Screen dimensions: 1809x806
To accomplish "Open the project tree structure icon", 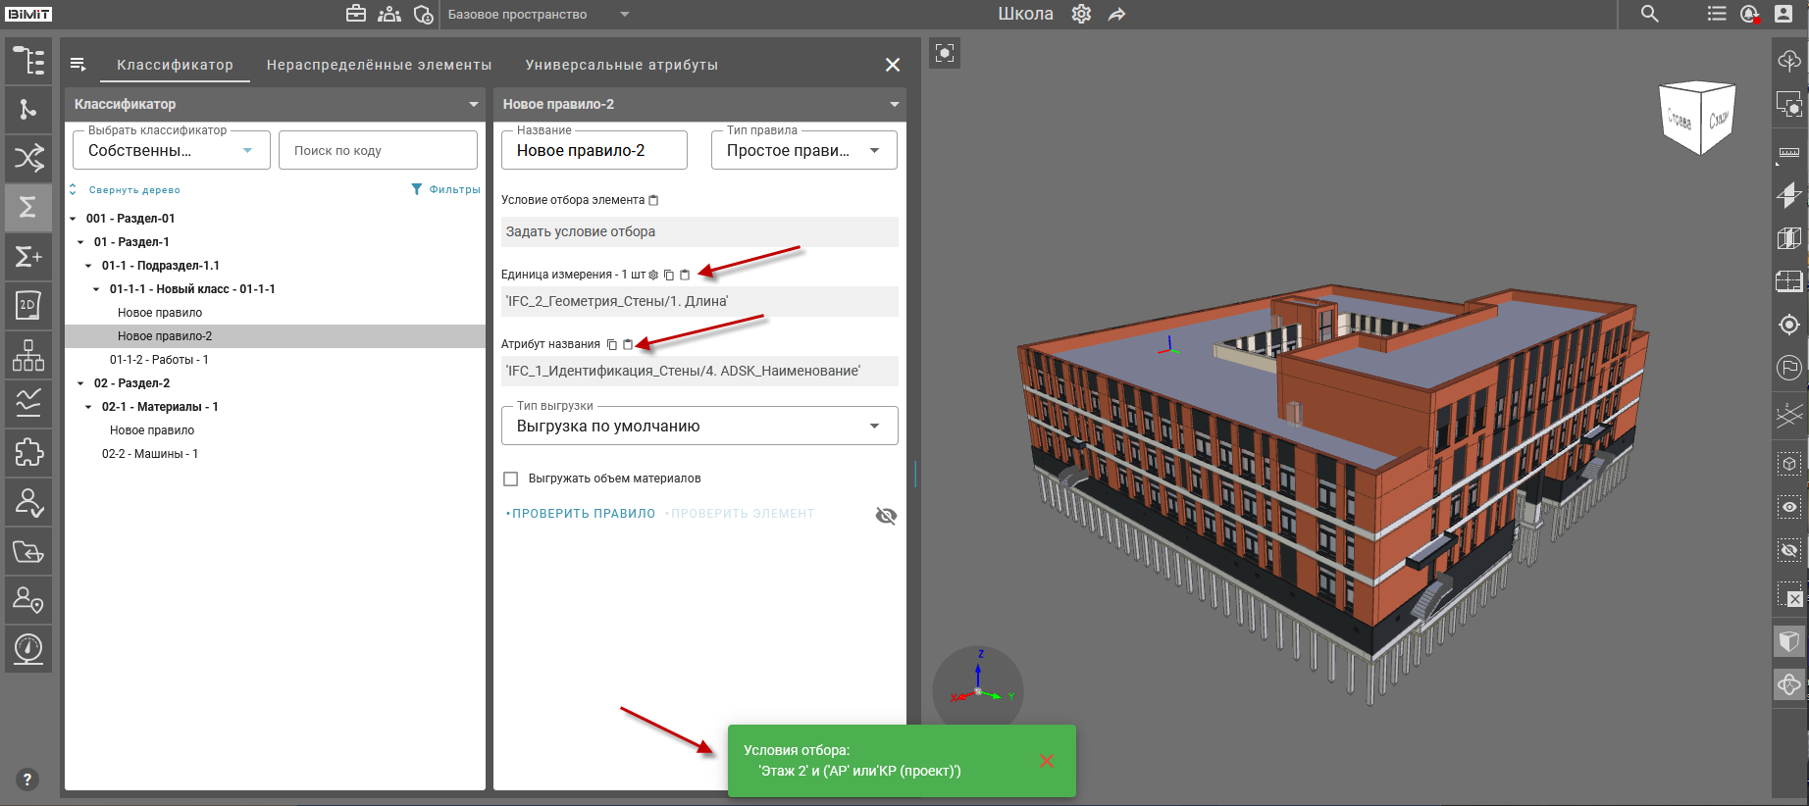I will pos(28,61).
